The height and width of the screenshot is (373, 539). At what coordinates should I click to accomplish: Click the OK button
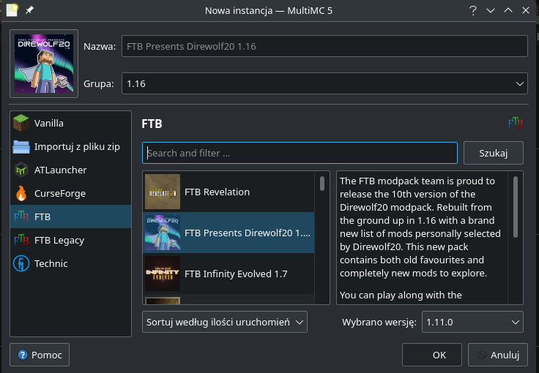[x=432, y=355]
